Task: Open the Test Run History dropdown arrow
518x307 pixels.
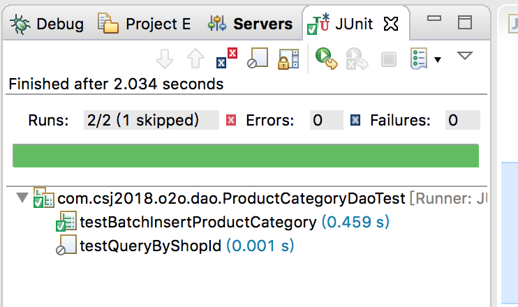Action: [438, 60]
